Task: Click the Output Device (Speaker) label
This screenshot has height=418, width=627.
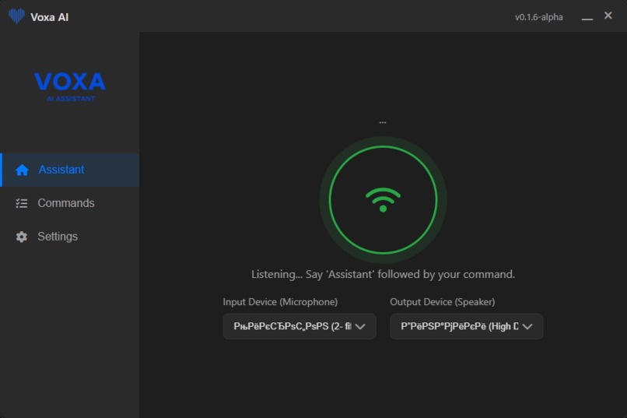Action: (443, 302)
